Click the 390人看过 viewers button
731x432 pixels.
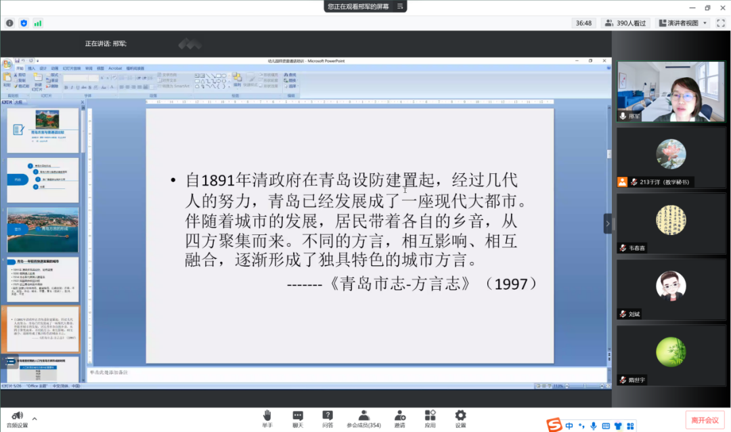[x=625, y=23]
